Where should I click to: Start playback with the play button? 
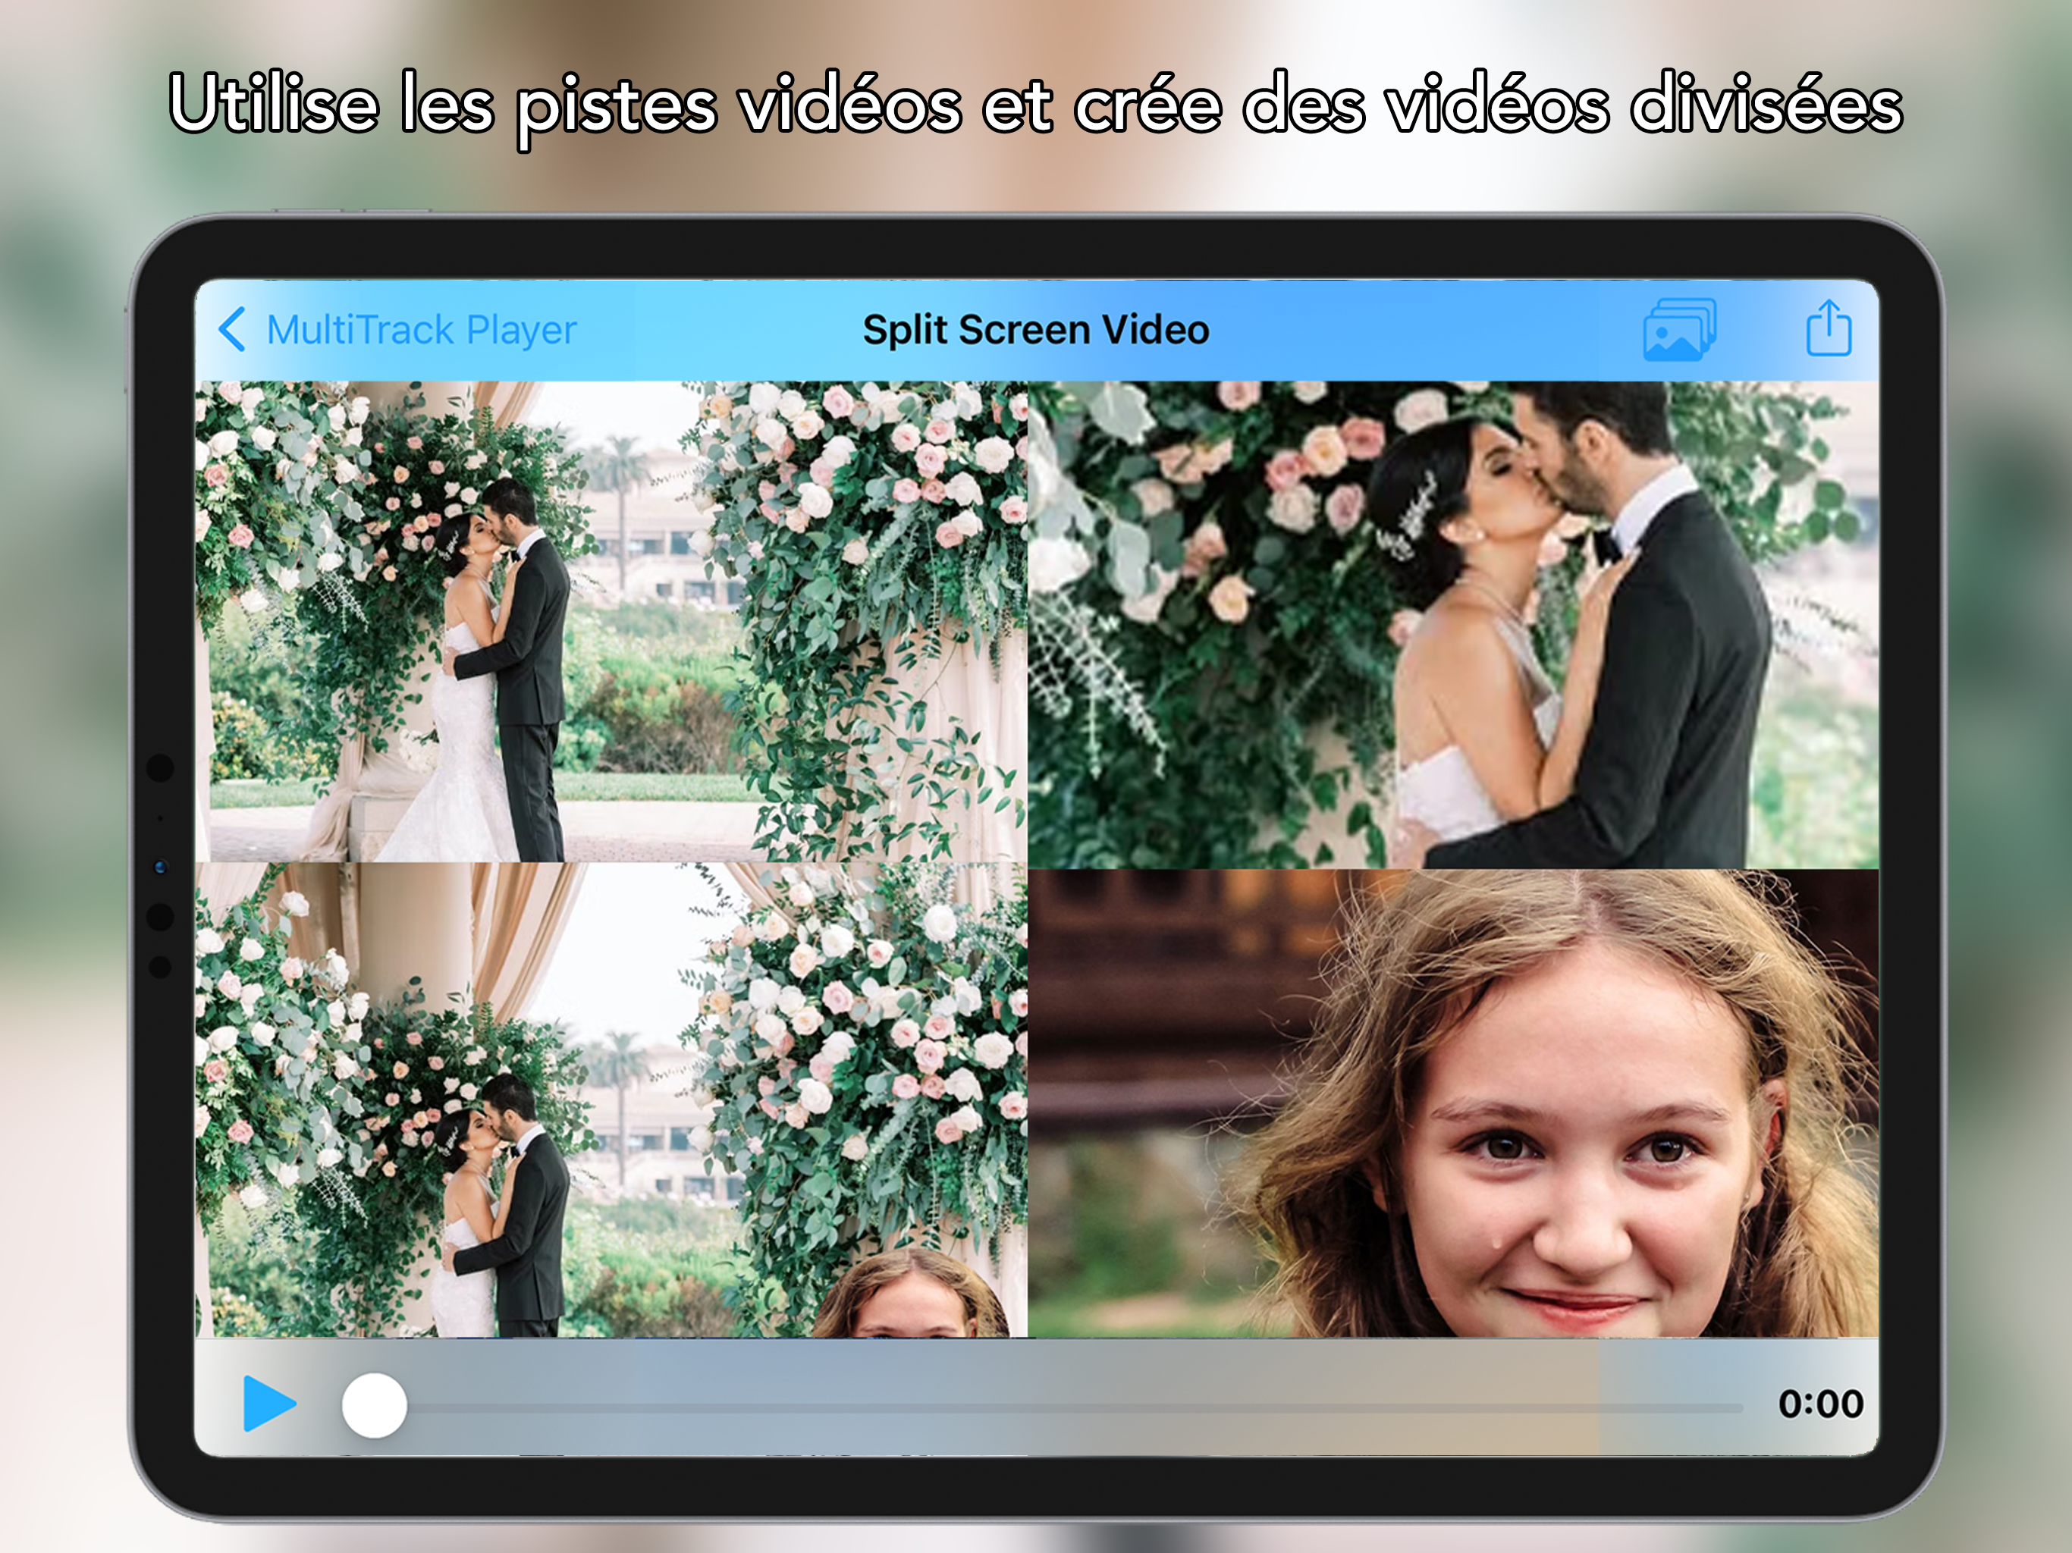point(268,1404)
